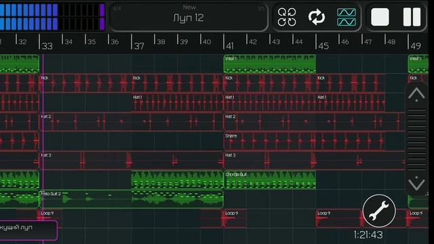Screen dimensions: 434x244
Task: Tap the ribbed vertical track scroller
Action: [x=416, y=139]
